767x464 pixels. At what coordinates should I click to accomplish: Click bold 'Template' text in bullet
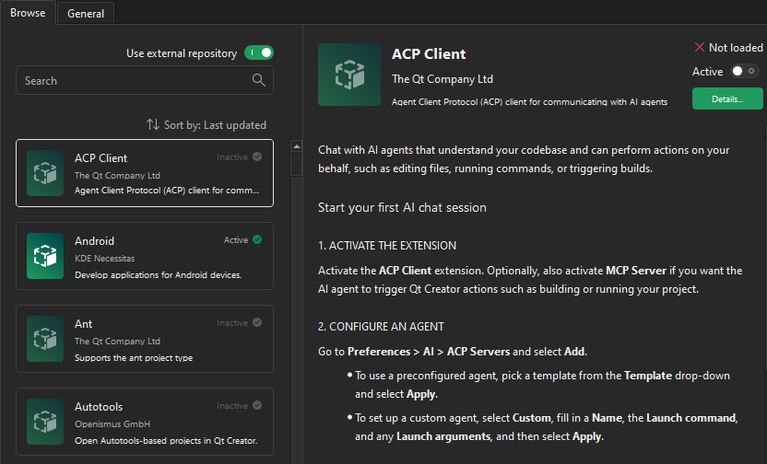648,376
